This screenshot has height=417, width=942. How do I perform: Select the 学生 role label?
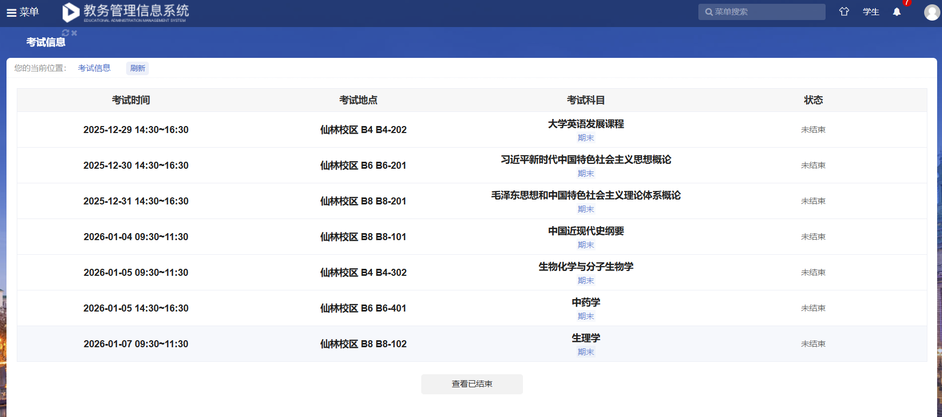click(871, 12)
